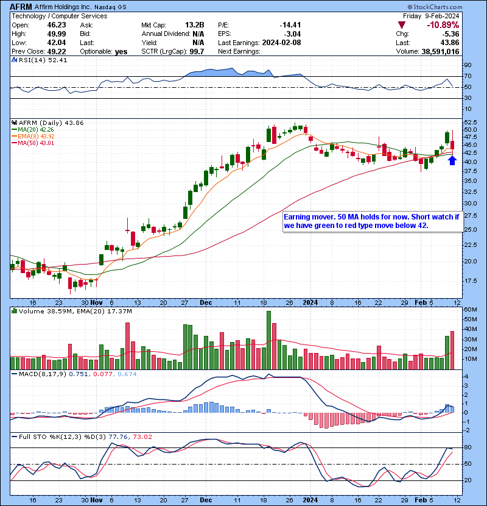
Task: Click the 17.5 price axis label
Action: tap(470, 281)
